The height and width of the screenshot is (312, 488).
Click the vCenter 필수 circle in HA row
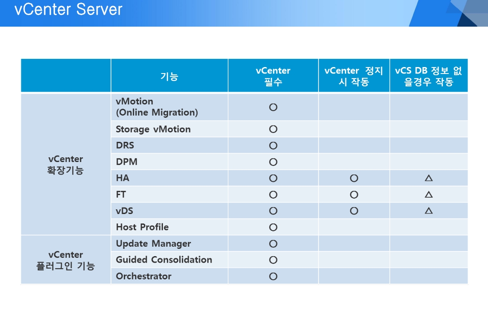pos(273,178)
